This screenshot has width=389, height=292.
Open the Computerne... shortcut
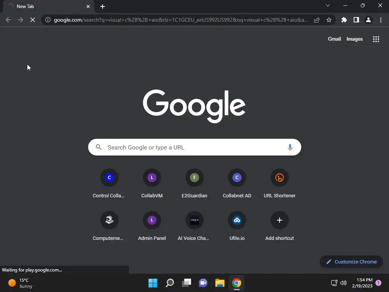(109, 227)
